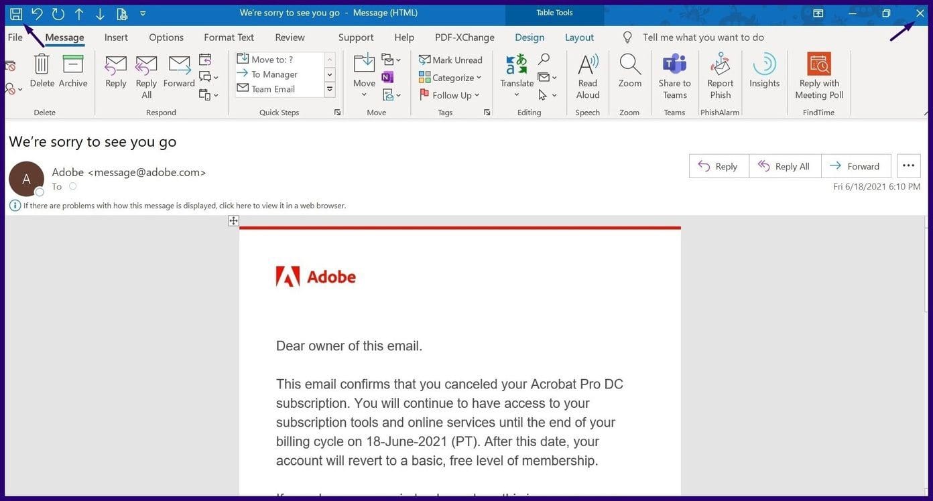Open the Related messages dropdown in Editing

coord(547,77)
